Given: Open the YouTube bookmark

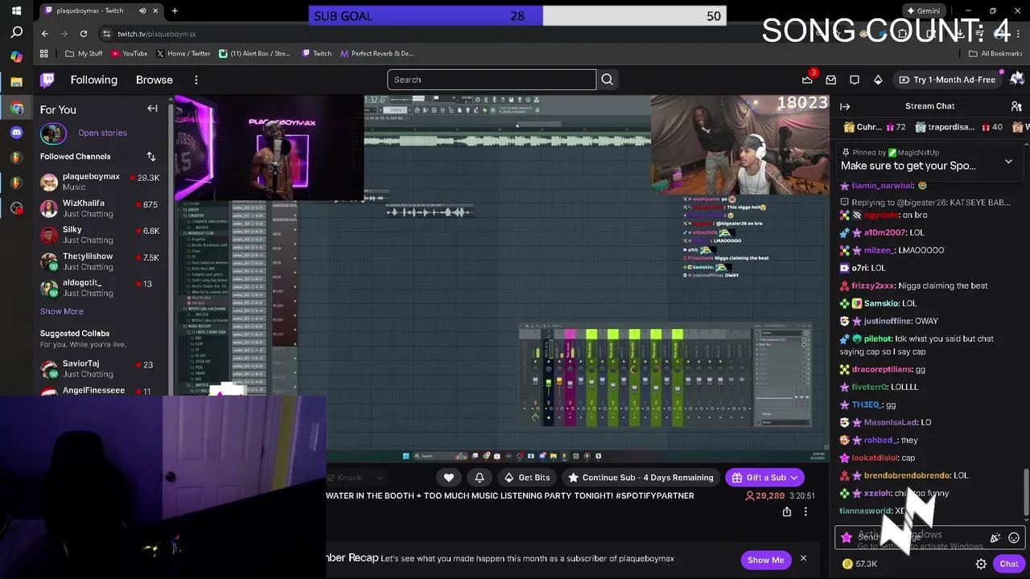Looking at the screenshot, I should click(x=129, y=54).
